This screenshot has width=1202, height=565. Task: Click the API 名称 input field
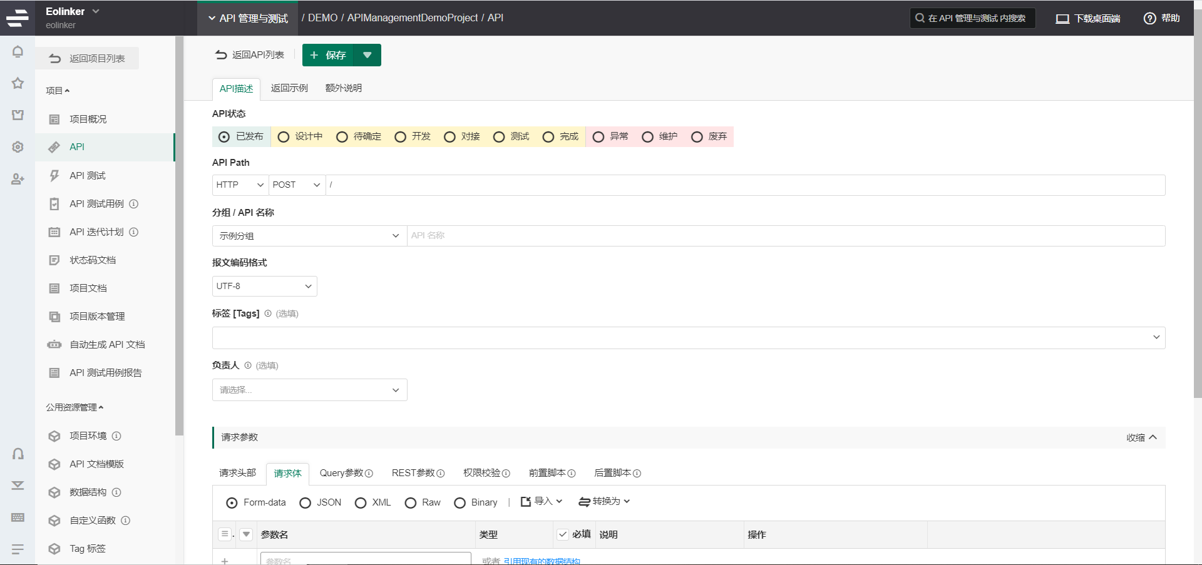click(x=786, y=236)
